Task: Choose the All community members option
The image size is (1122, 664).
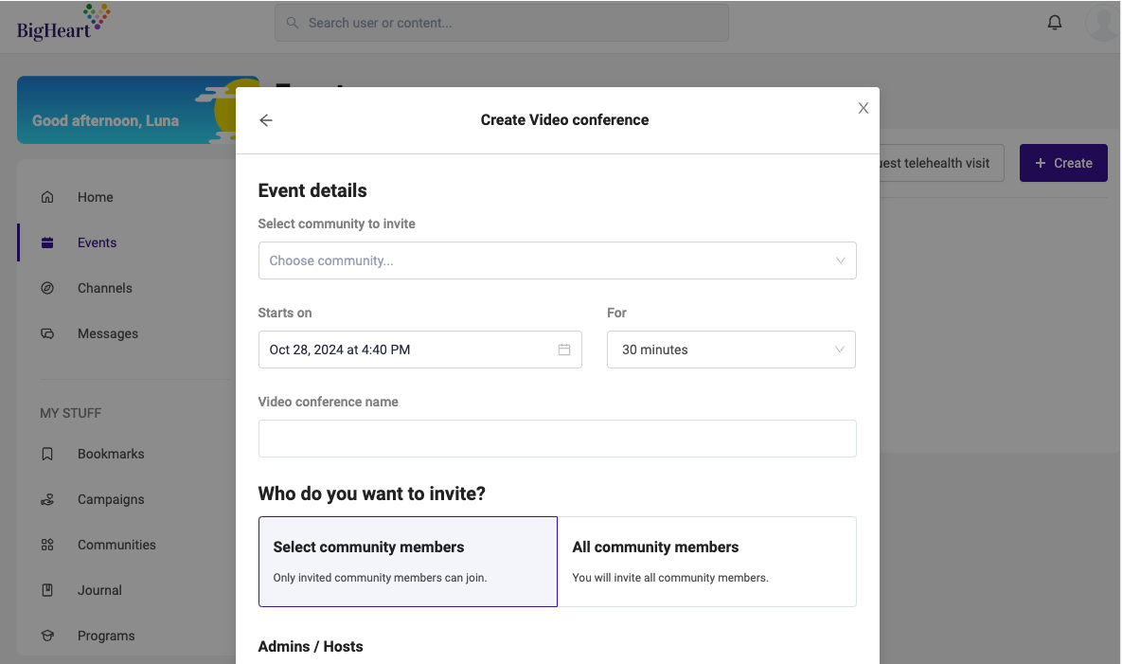Action: point(707,562)
